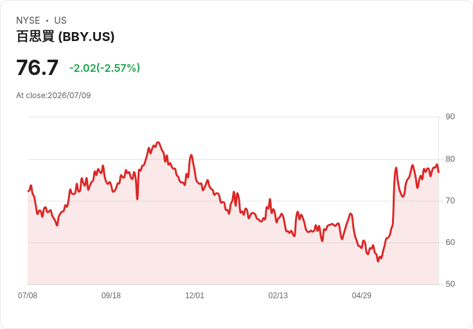Click the current price 76.7
This screenshot has width=473, height=329.
(37, 68)
